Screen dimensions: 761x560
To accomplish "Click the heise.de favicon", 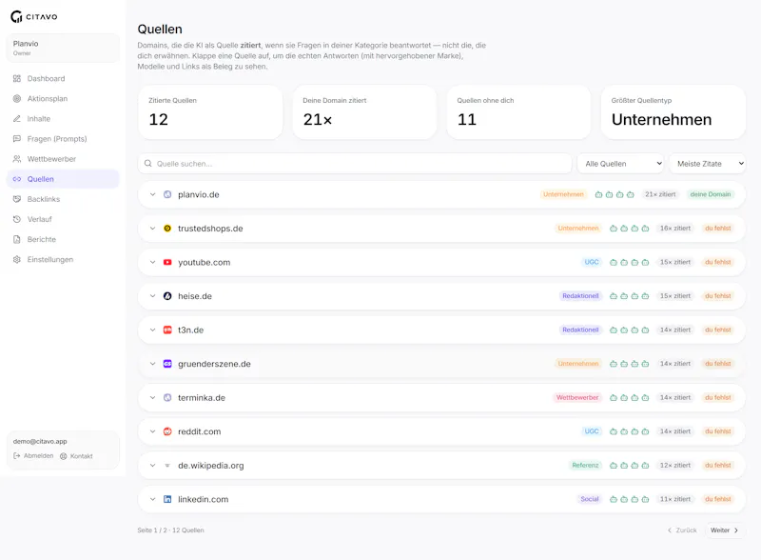I will coord(167,296).
